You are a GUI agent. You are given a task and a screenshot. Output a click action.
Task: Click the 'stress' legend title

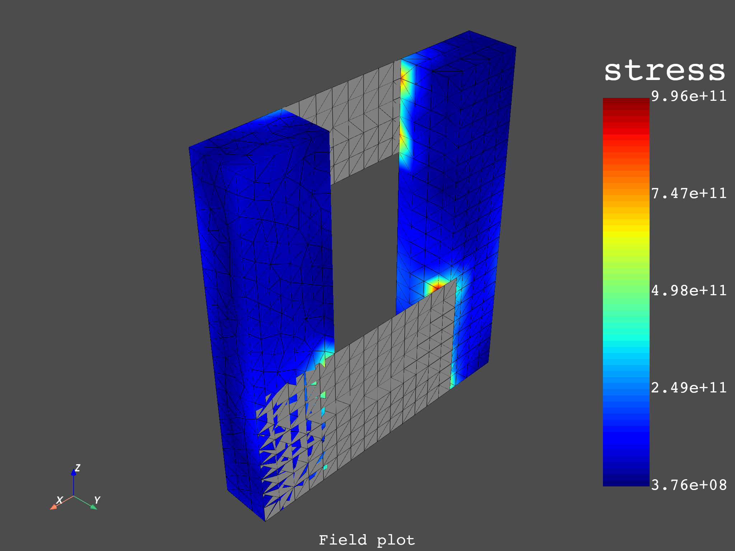point(665,70)
